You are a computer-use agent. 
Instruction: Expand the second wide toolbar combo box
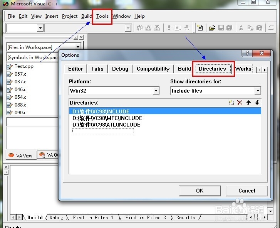(128, 28)
